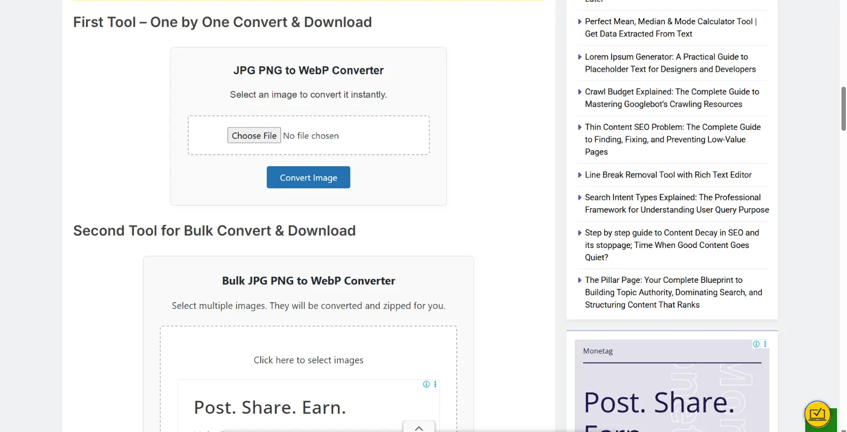The image size is (847, 432).
Task: Click the 'First Tool – One by One Convert & Download' heading
Action: point(223,22)
